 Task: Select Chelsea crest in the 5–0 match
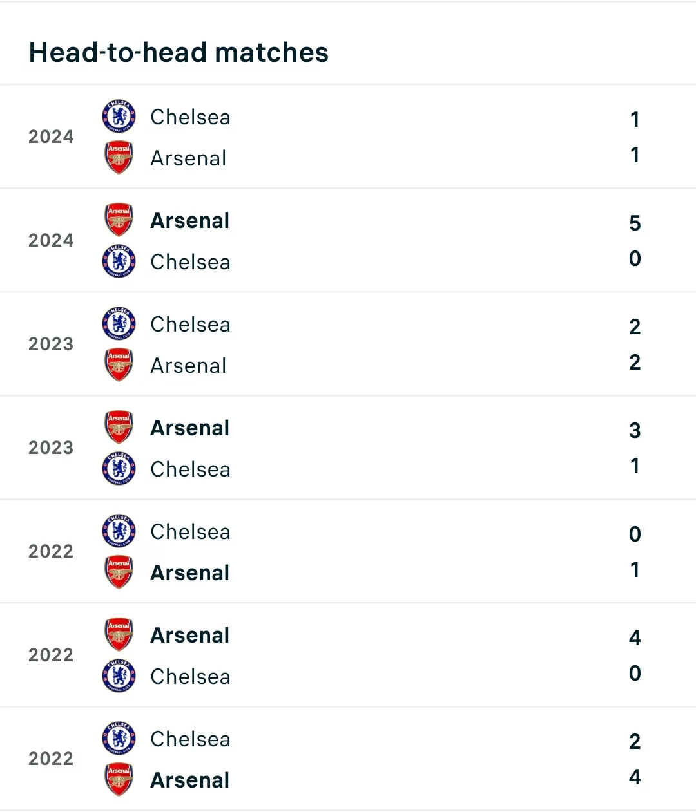pyautogui.click(x=119, y=261)
